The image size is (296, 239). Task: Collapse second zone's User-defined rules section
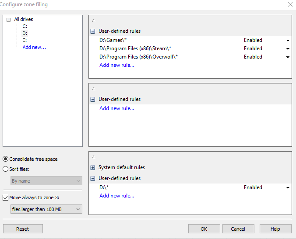coord(93,100)
